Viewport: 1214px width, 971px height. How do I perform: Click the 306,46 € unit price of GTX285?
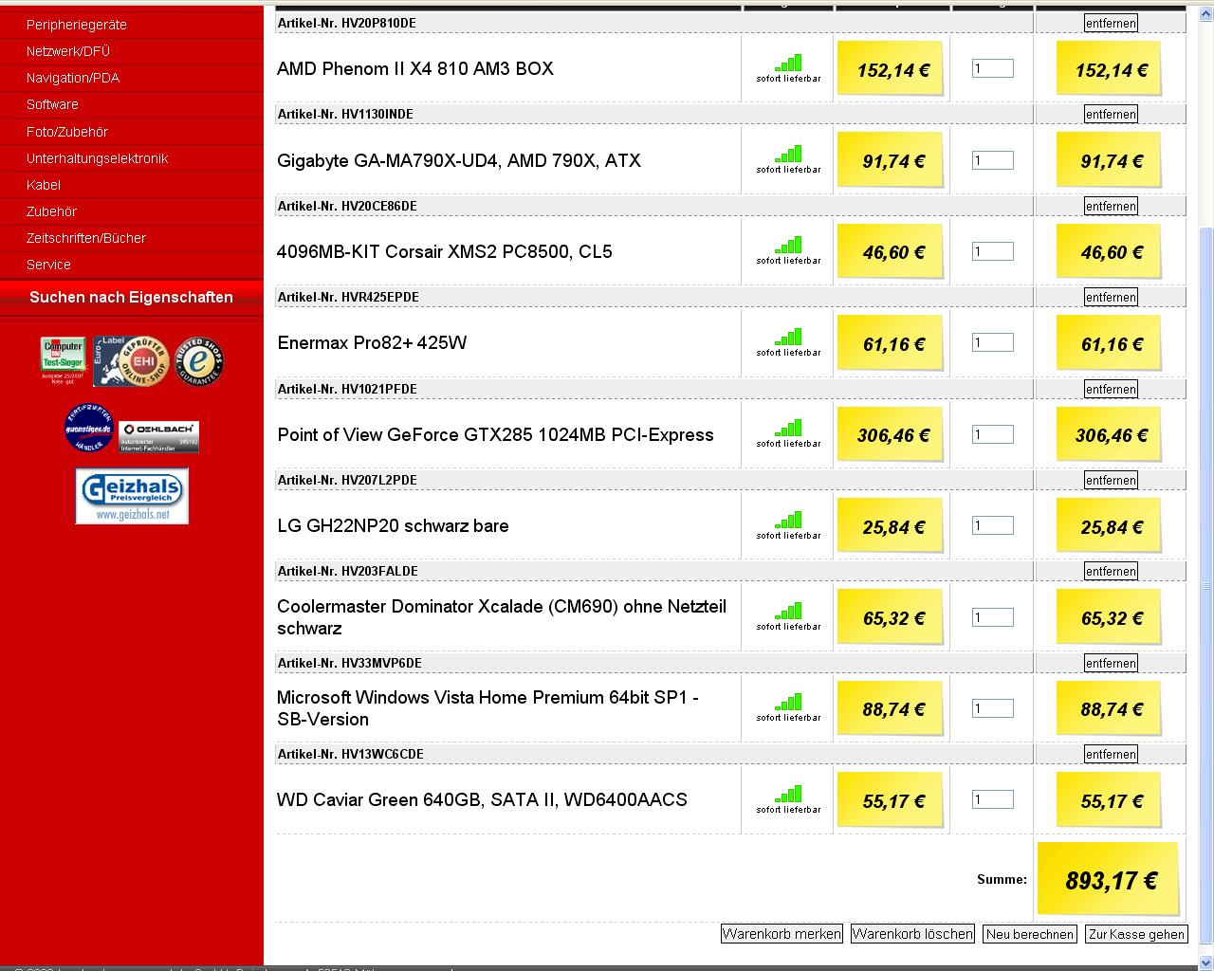click(892, 435)
